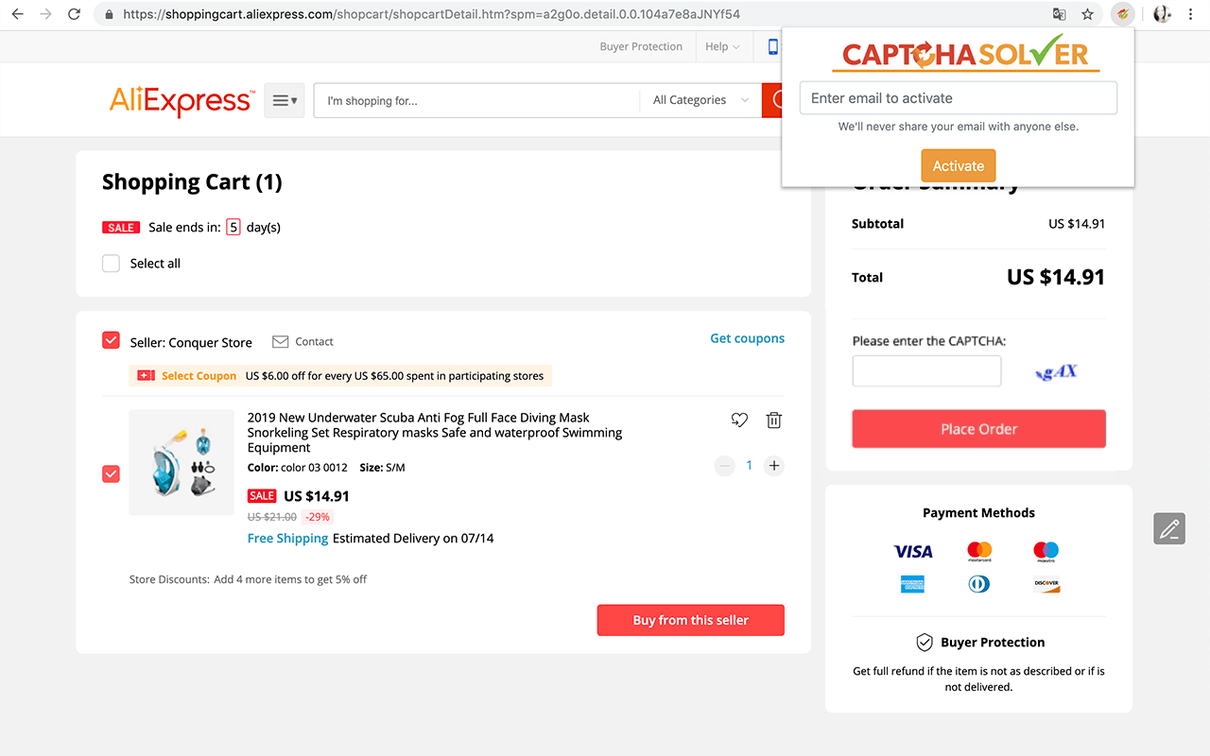This screenshot has height=756, width=1210.
Task: Click the mobile phone icon in top bar
Action: (772, 46)
